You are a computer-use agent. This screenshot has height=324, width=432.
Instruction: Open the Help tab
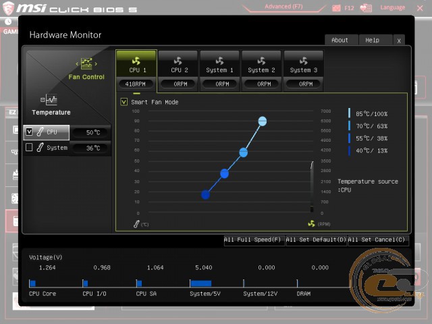tap(375, 40)
